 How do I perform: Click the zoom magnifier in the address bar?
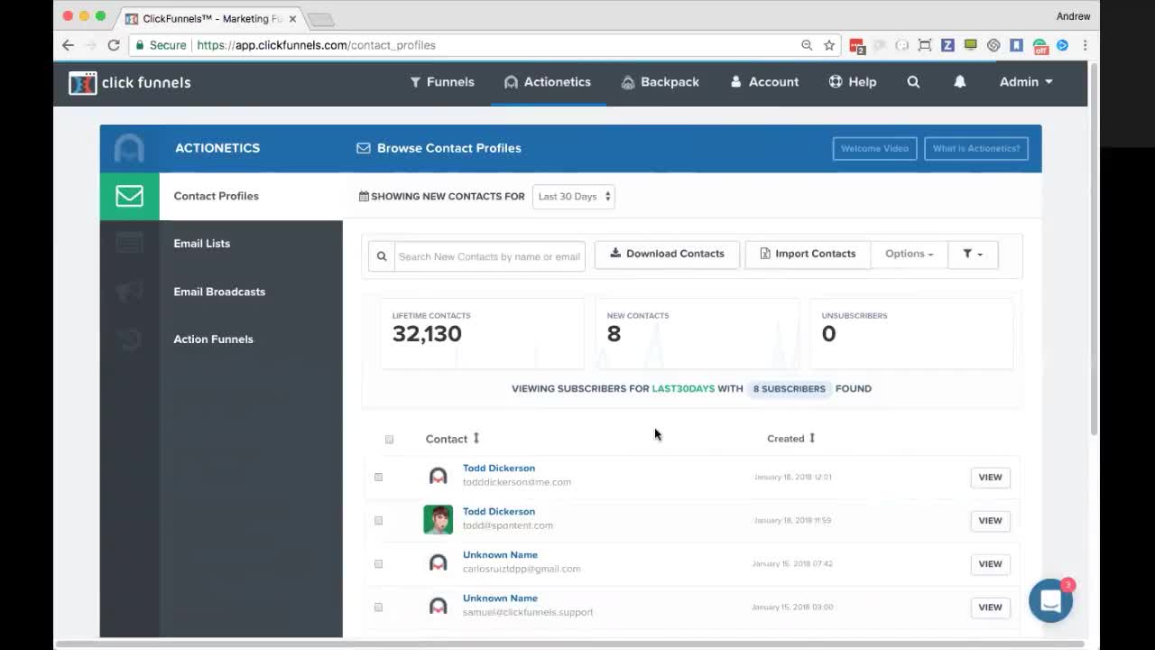[807, 45]
